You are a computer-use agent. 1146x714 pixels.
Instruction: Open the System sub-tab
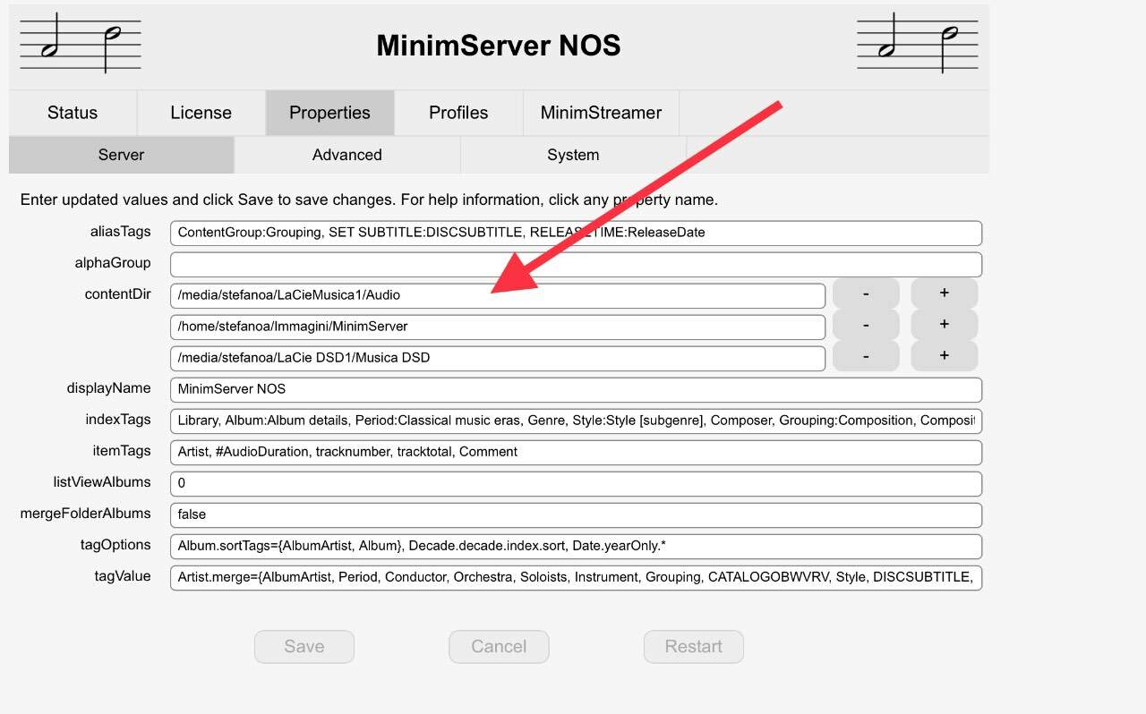(x=573, y=155)
